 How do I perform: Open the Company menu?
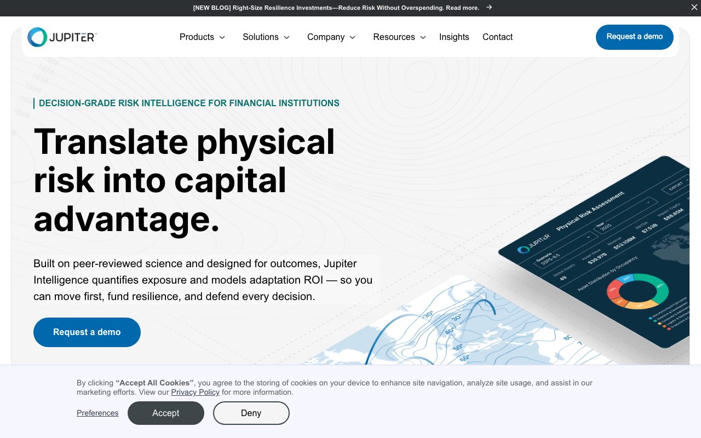point(331,37)
